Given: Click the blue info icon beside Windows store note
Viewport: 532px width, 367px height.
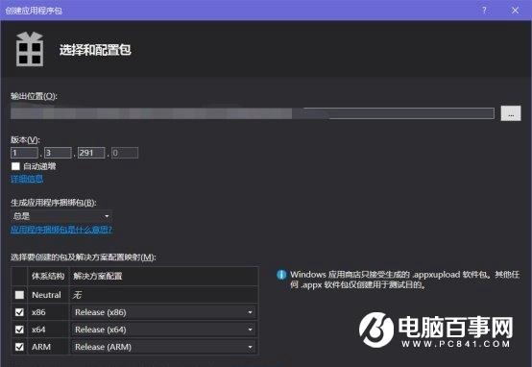Looking at the screenshot, I should 281,275.
